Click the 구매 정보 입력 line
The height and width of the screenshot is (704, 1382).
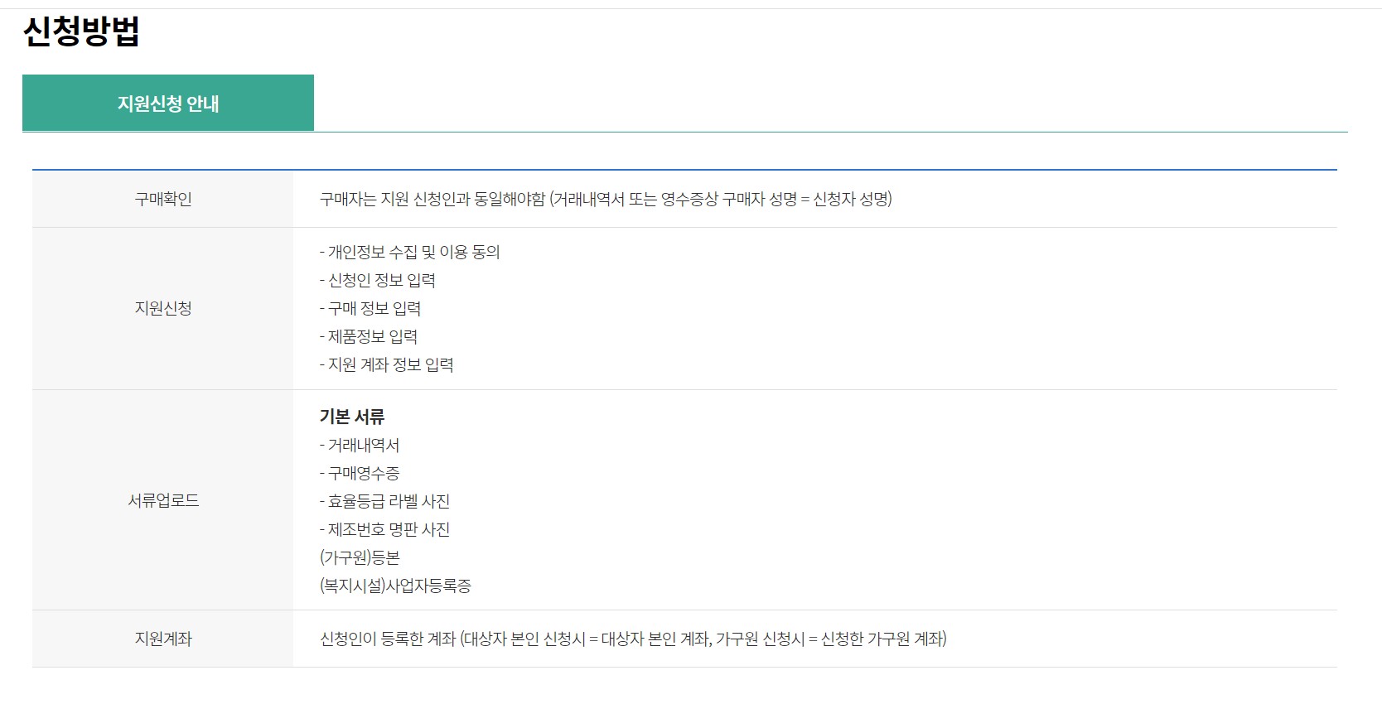click(370, 308)
